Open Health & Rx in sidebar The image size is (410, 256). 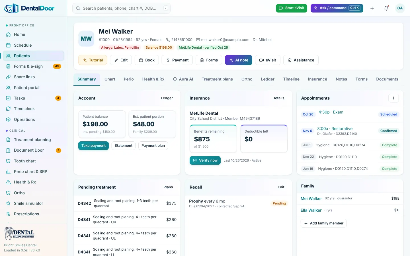(33, 182)
